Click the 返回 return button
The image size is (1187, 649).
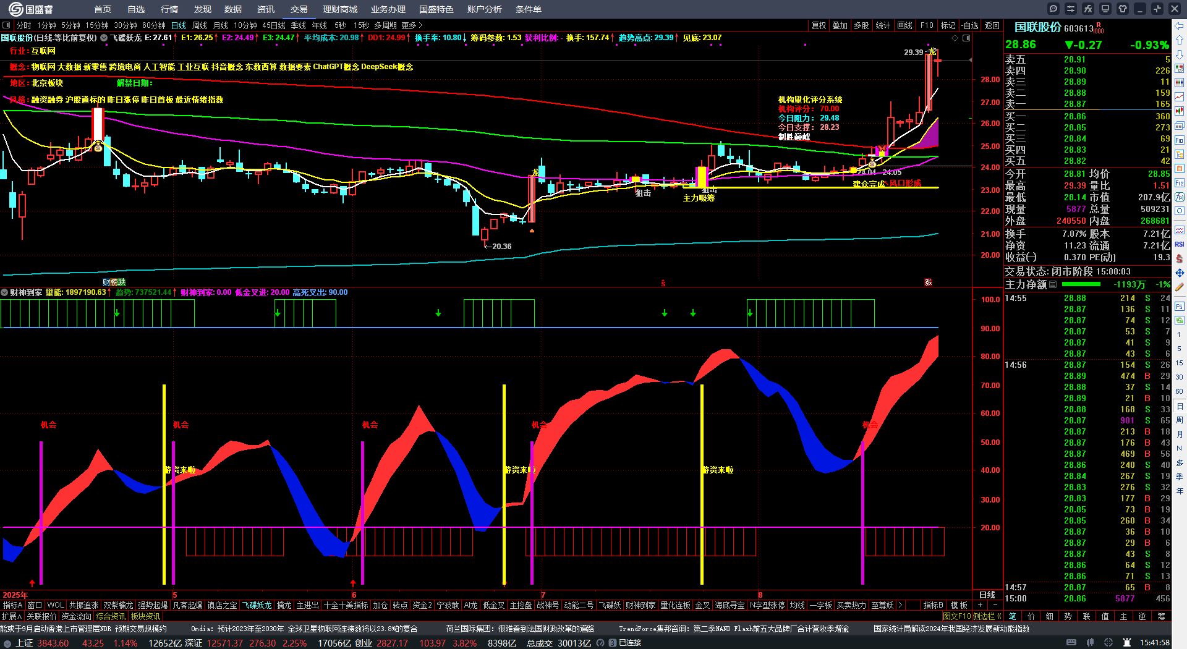coord(992,25)
